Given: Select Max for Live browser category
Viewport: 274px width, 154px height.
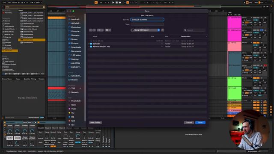Looking at the screenshot, I should coord(8,34).
